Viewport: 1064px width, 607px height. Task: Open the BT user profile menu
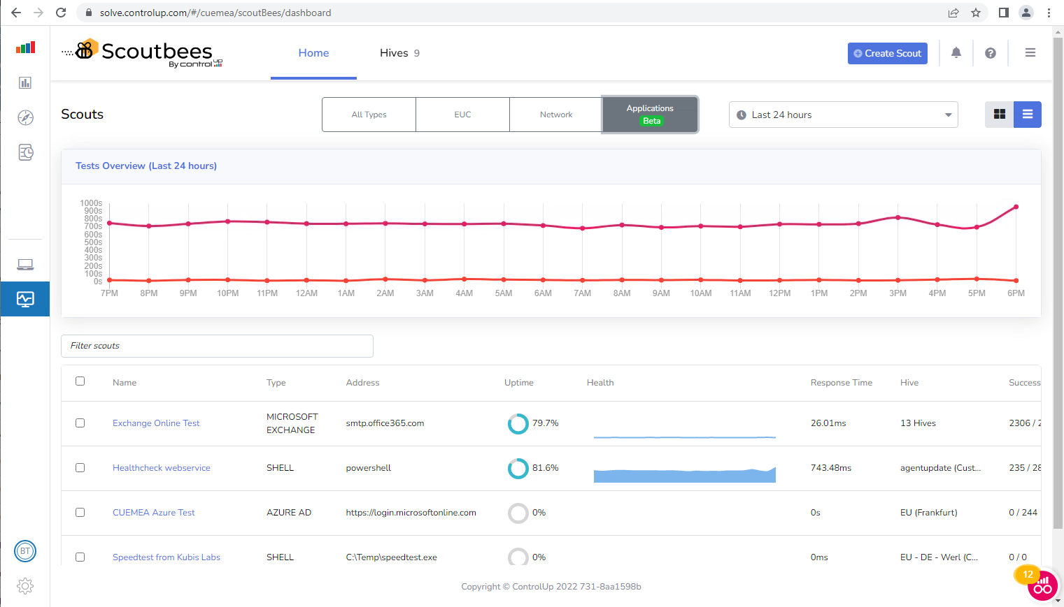[25, 551]
